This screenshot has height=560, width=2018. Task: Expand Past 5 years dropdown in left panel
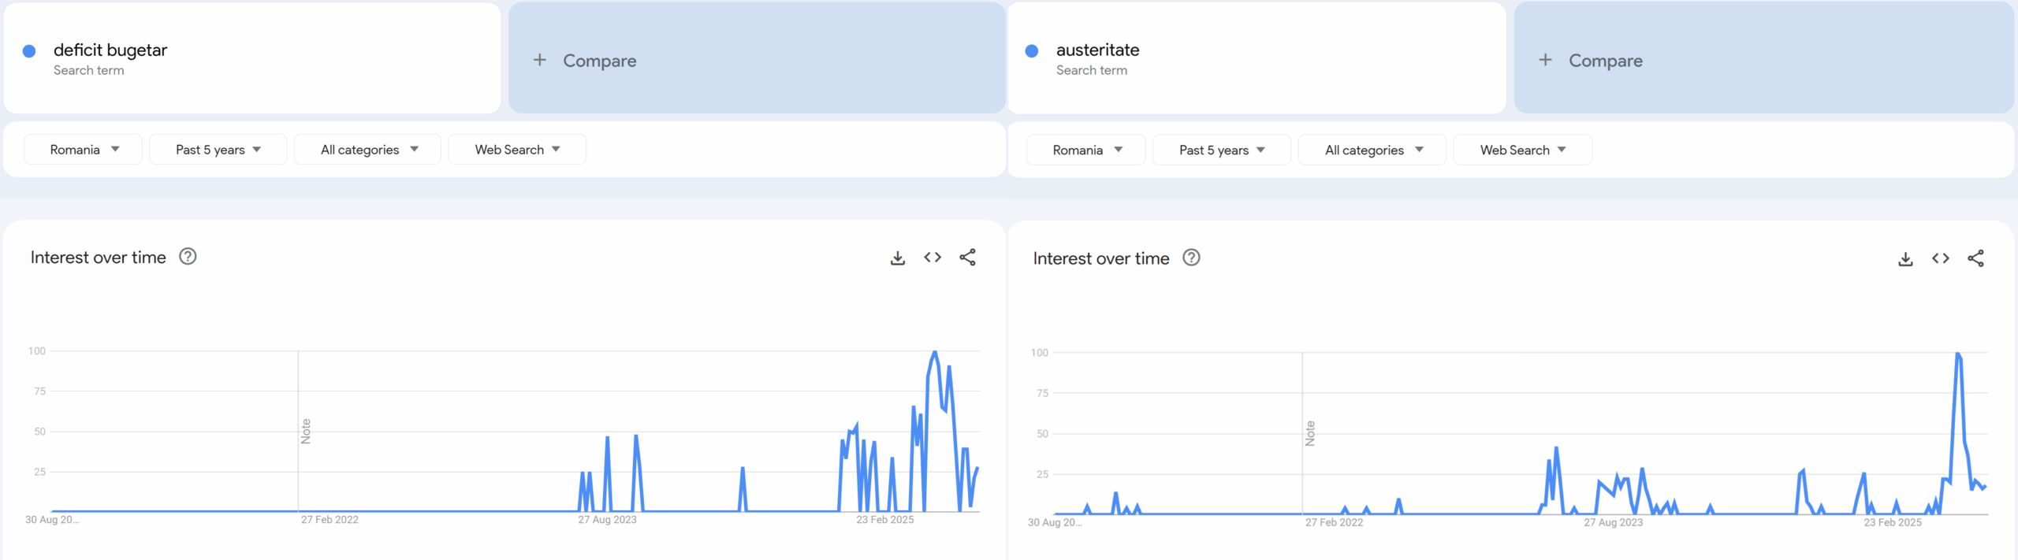click(x=218, y=150)
